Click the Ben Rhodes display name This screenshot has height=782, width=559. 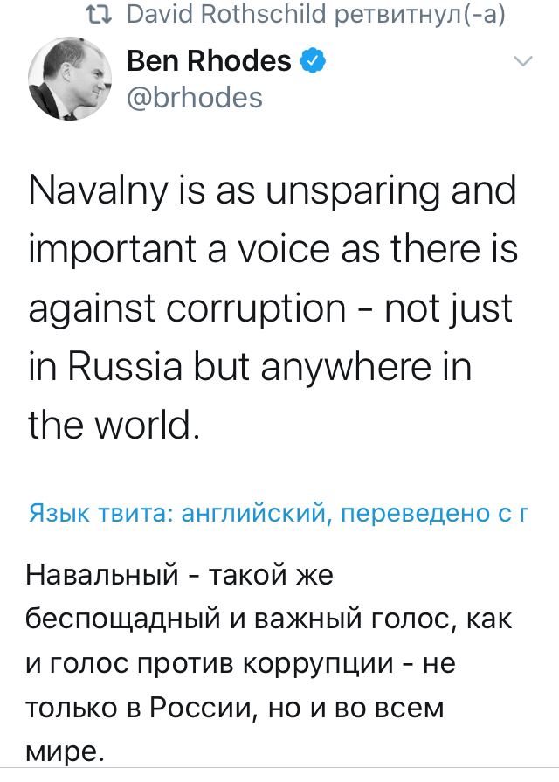pyautogui.click(x=209, y=60)
